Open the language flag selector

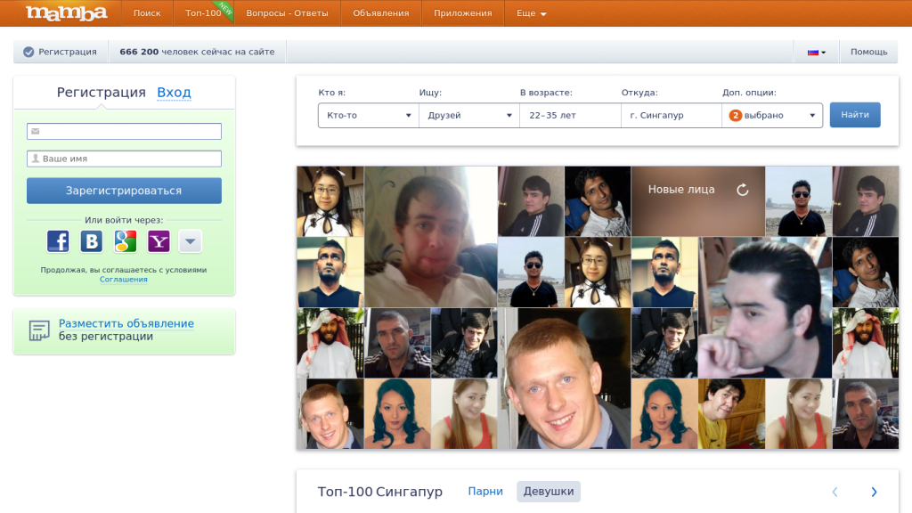pos(817,52)
